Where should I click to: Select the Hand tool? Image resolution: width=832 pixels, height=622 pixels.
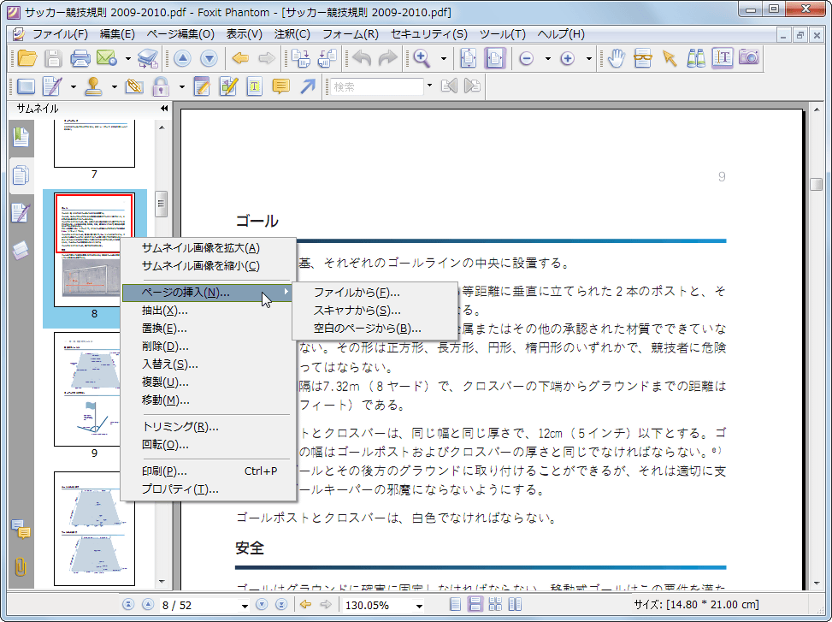coord(616,58)
